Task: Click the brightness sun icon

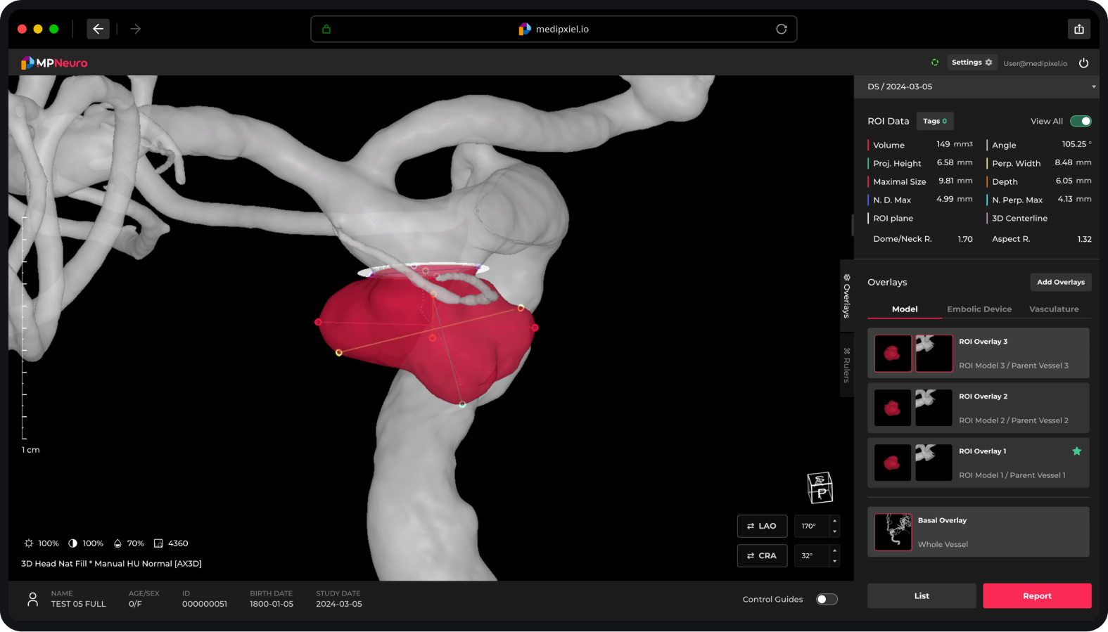Action: (x=29, y=543)
